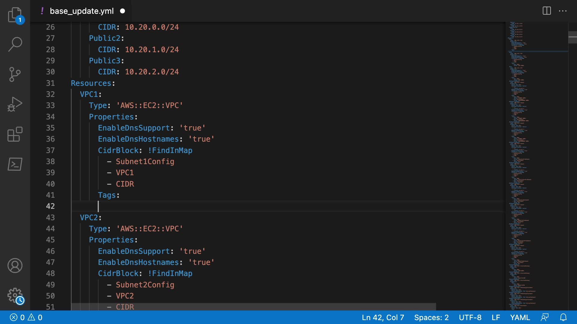The width and height of the screenshot is (577, 324).
Task: Open the Source Control view
Action: click(x=15, y=74)
